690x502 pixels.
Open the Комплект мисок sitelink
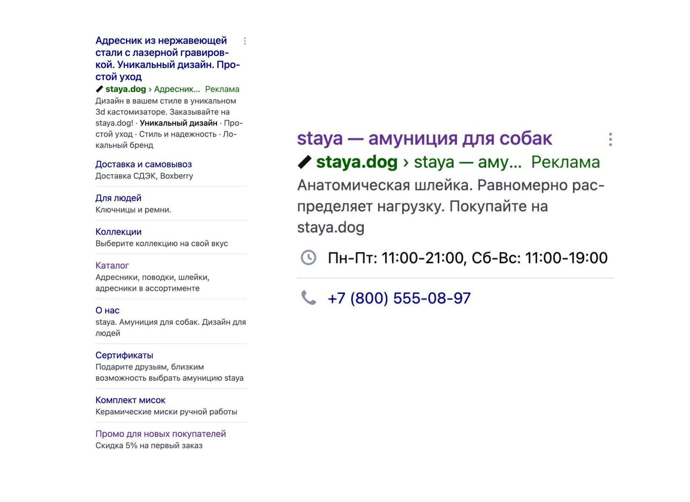130,400
